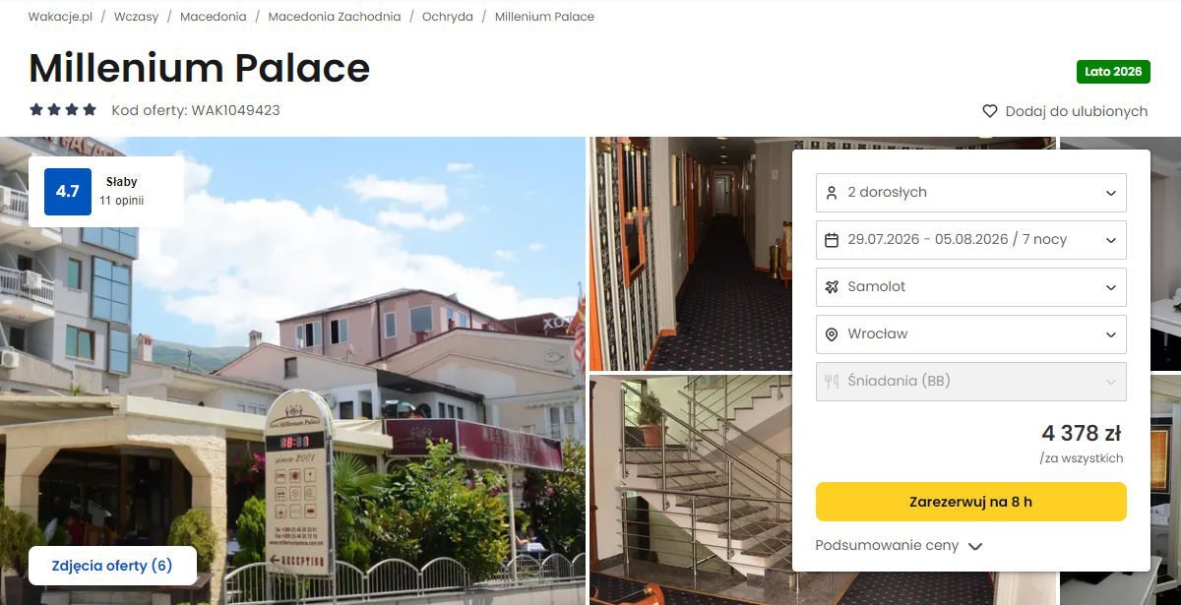
Task: Click Zarezerwuj na 8 h button
Action: click(x=970, y=502)
